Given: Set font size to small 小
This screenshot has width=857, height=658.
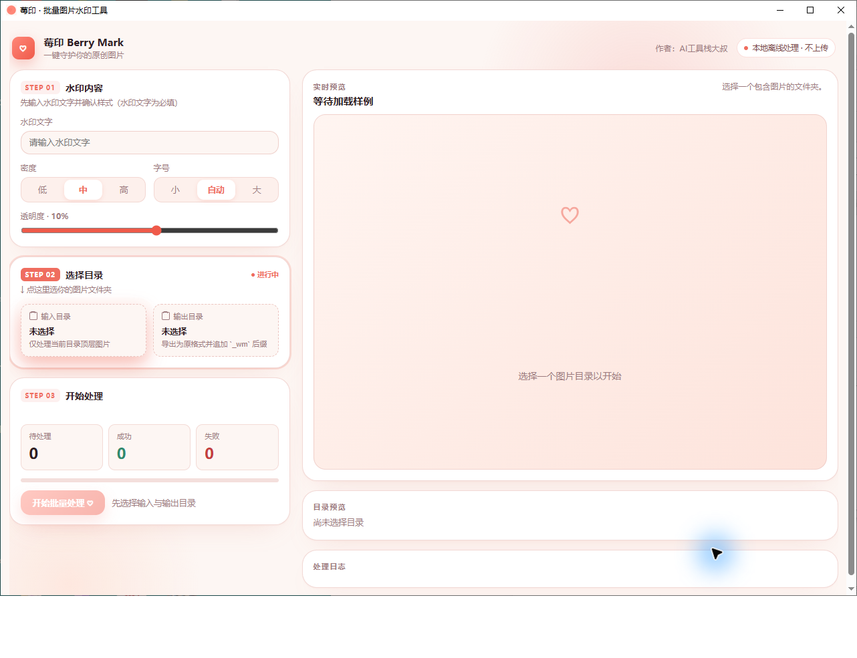Looking at the screenshot, I should pos(175,190).
